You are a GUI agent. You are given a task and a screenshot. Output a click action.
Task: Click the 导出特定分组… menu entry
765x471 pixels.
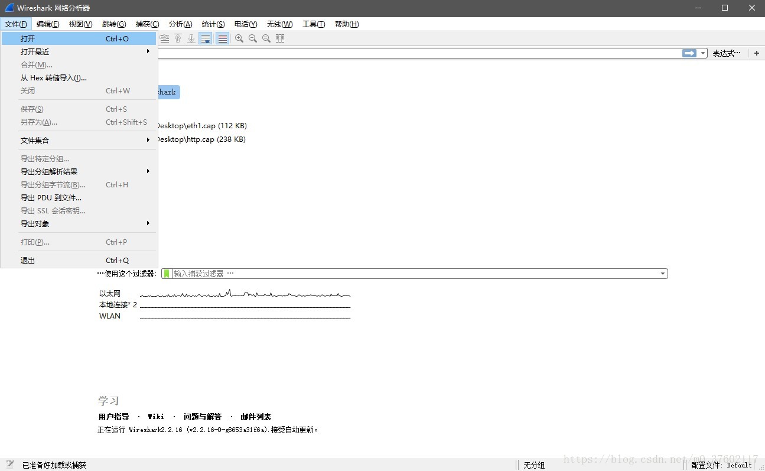coord(79,158)
